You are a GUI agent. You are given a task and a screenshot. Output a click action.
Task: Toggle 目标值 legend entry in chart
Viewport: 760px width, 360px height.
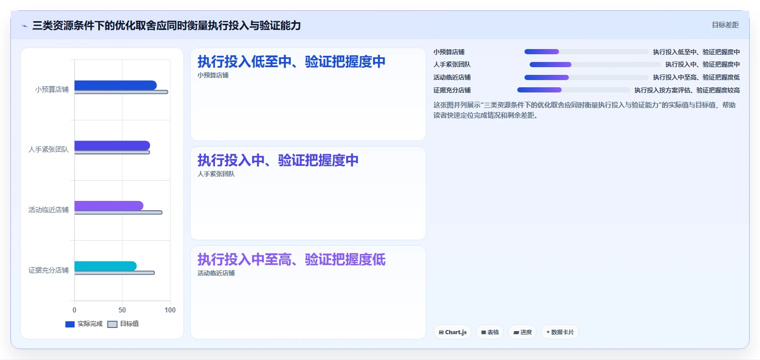point(123,324)
